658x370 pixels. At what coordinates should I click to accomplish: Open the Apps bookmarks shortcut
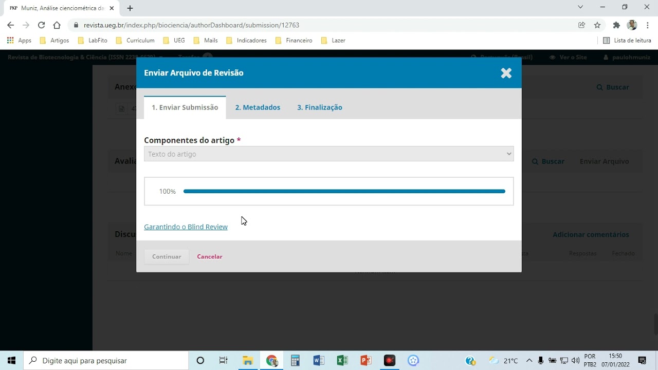point(19,40)
